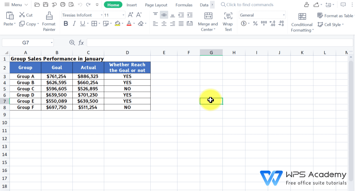Increase decimal places with the decimal icon

[x=272, y=24]
